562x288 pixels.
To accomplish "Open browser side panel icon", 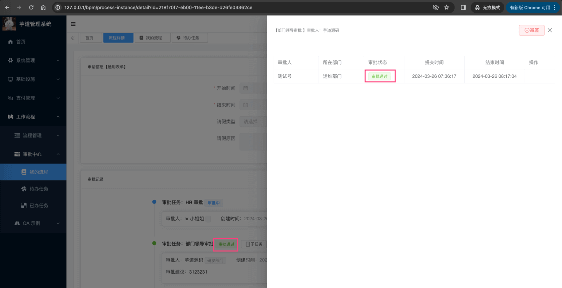I will tap(463, 7).
